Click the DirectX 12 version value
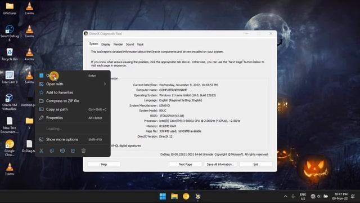The image size is (360, 203). (166, 136)
